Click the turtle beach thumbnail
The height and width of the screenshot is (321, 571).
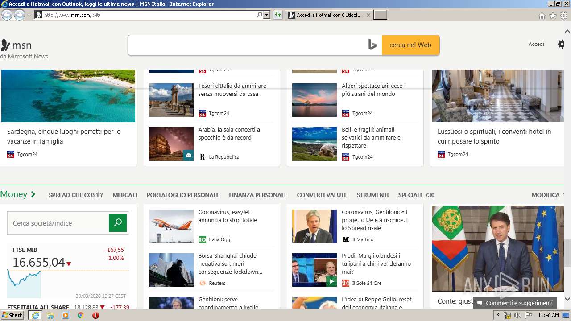click(314, 144)
